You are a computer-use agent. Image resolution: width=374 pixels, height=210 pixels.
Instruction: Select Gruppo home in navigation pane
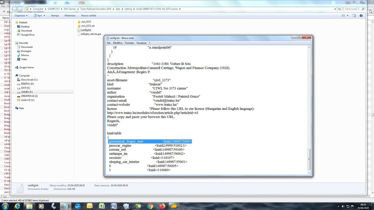pos(24,68)
